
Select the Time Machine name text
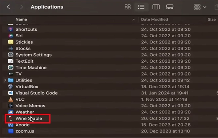31,68
